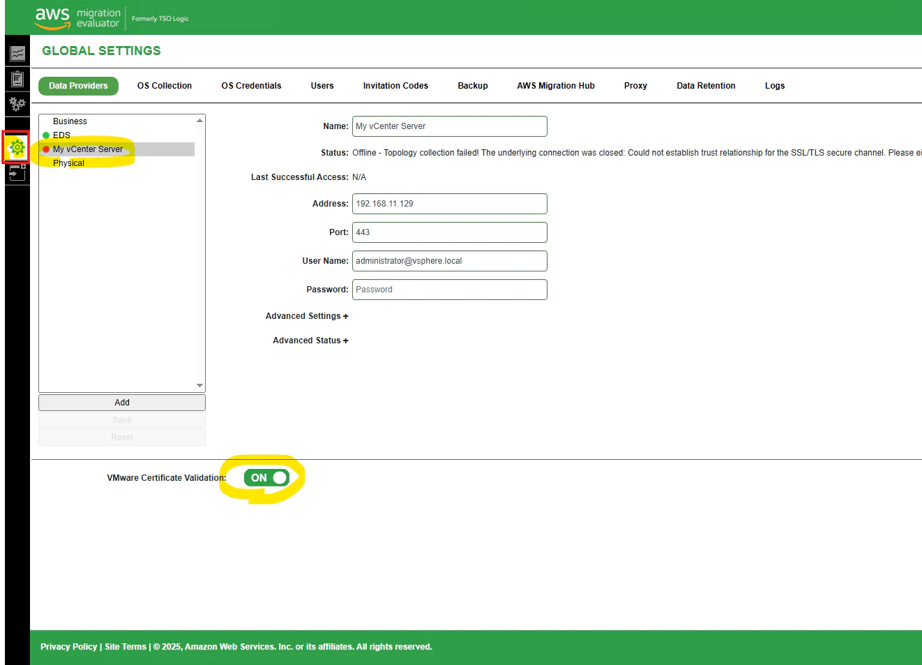Open the AWS Migration Hub tab
Image resolution: width=922 pixels, height=665 pixels.
[556, 86]
